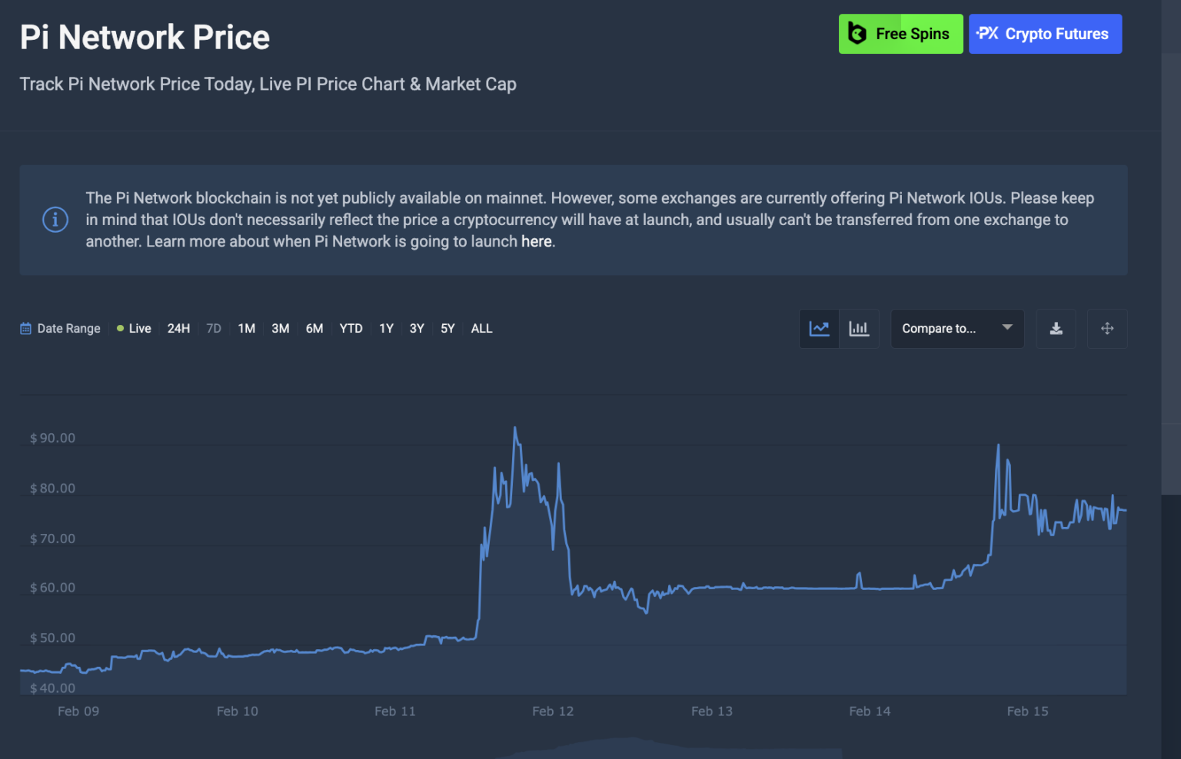Click the Bitcasino logo on Free Spins
The width and height of the screenshot is (1181, 759).
click(x=857, y=33)
